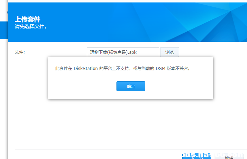Click the 请先选择文件 subtitle text

31,27
